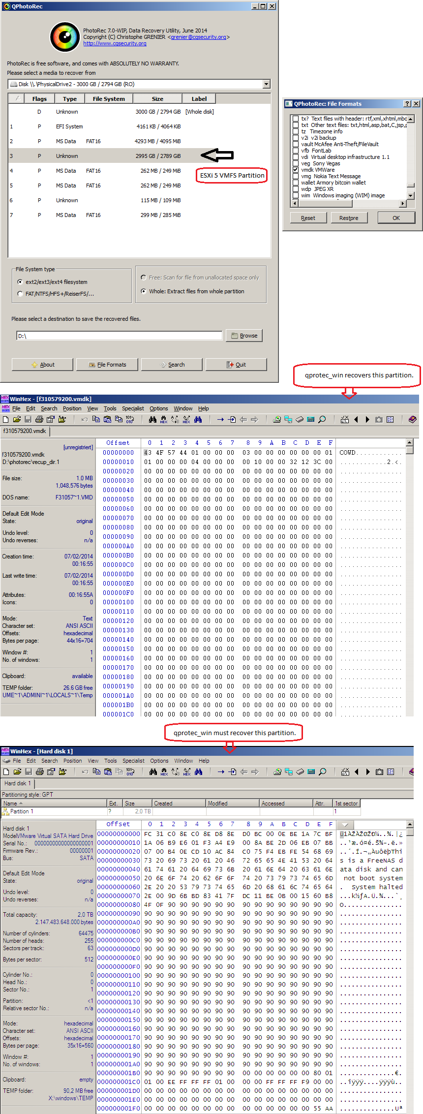The height and width of the screenshot is (1114, 423).
Task: Click Reset in File Formats dialog
Action: [x=308, y=218]
